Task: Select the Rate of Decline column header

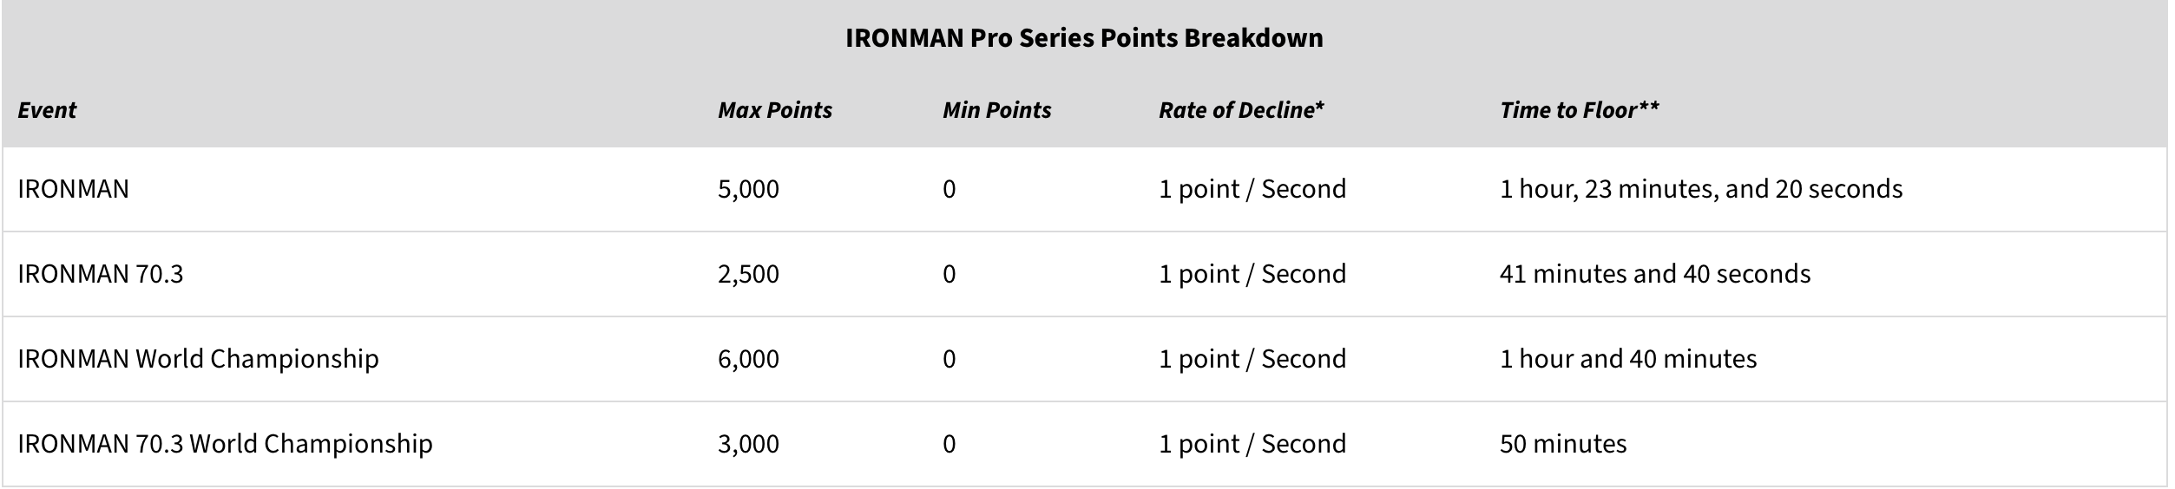Action: (1241, 110)
